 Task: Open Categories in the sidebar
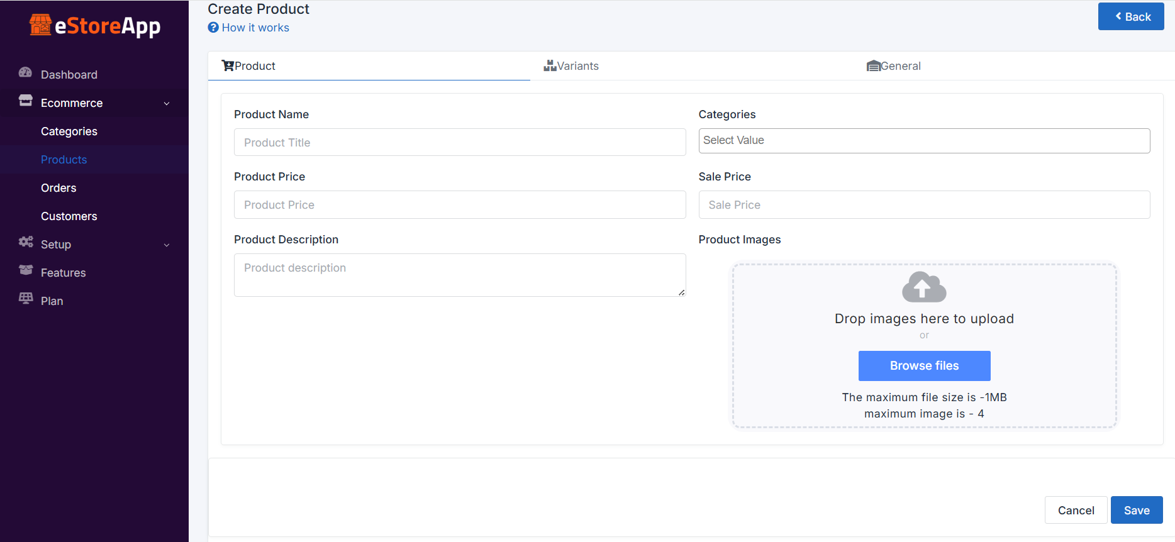click(69, 131)
